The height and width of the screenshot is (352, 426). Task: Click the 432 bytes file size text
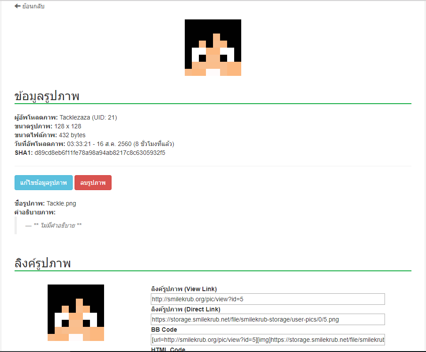[72, 135]
